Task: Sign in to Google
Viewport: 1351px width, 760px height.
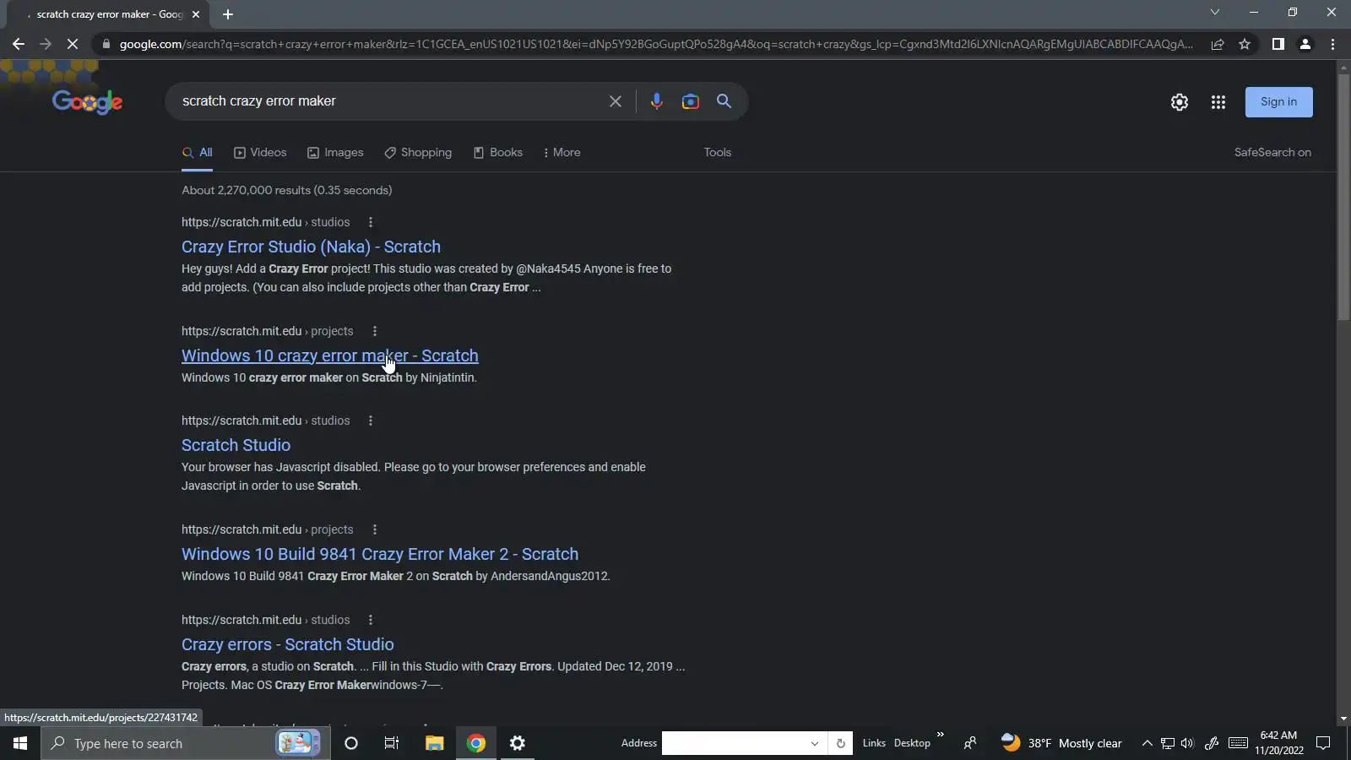Action: 1278,102
